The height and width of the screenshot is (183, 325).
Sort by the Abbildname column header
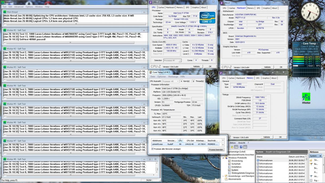(x=159, y=140)
